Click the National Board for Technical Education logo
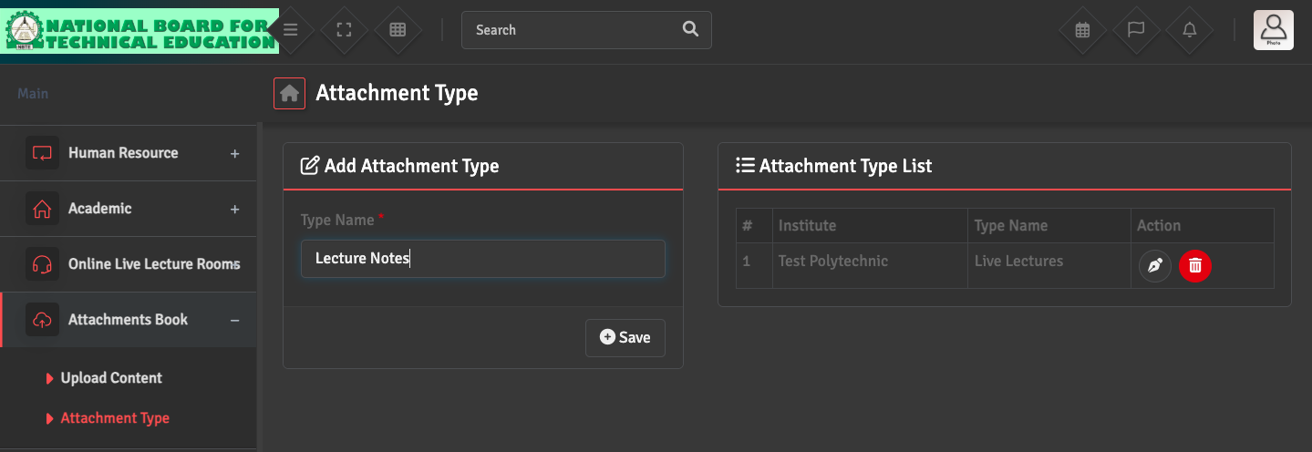The height and width of the screenshot is (452, 1312). click(139, 32)
